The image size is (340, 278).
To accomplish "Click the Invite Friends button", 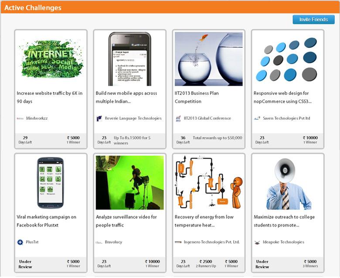I will pos(313,20).
